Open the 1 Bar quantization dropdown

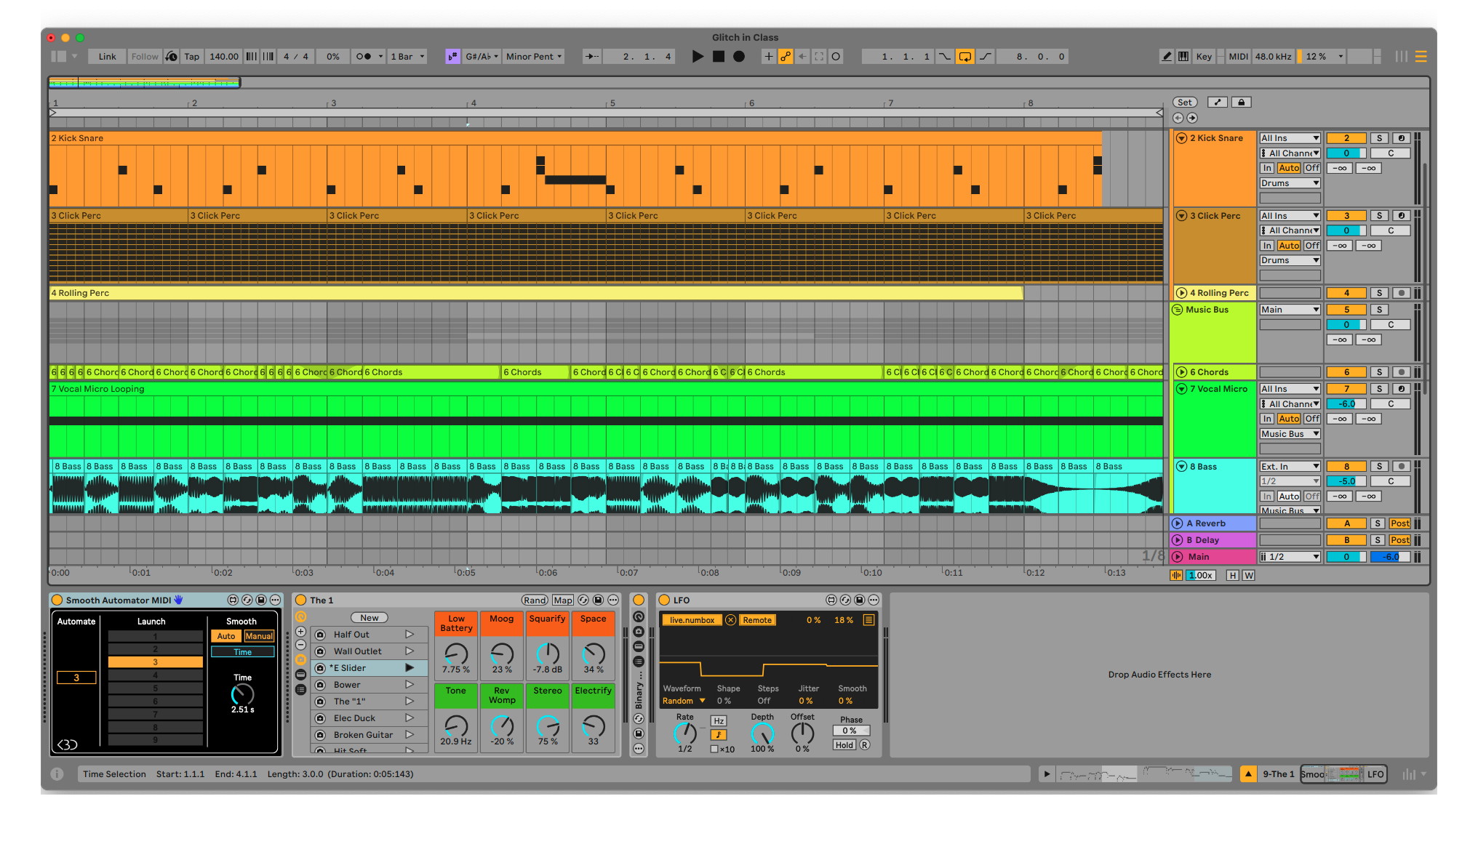tap(407, 57)
